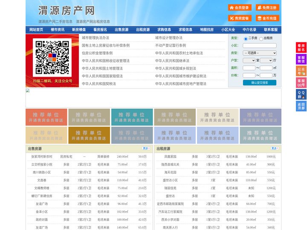This screenshot has height=230, width=307.
Task: Click the WeChat QR code image
Action: click(x=52, y=57)
